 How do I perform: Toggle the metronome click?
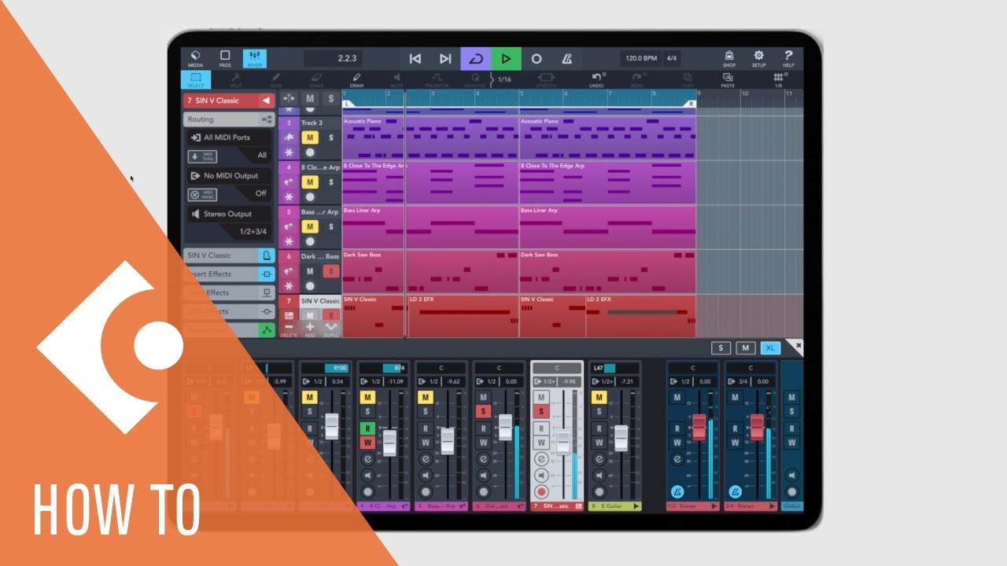tap(566, 59)
